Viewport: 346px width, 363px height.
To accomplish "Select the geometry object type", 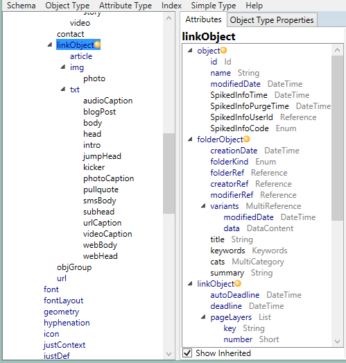I will click(62, 312).
